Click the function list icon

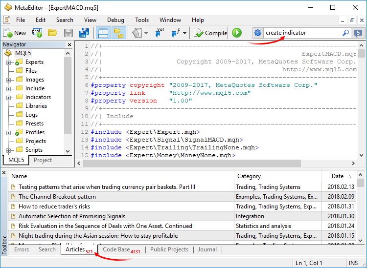176,32
